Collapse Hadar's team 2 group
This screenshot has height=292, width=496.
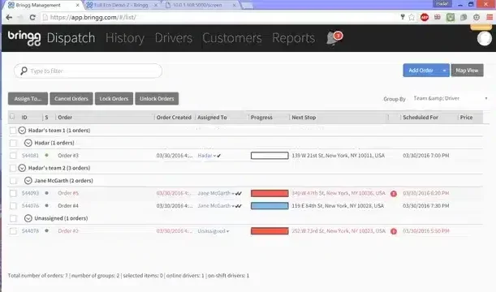point(22,168)
